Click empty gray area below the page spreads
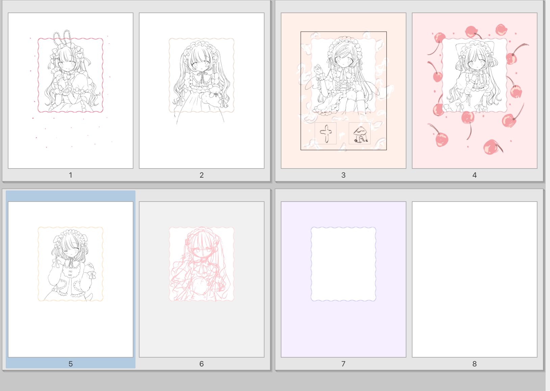Screen dimensions: 550x391 tap(270, 382)
